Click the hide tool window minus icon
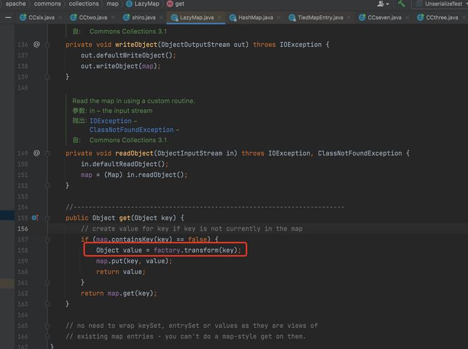Screen dimensions: 468x349 click(8, 18)
